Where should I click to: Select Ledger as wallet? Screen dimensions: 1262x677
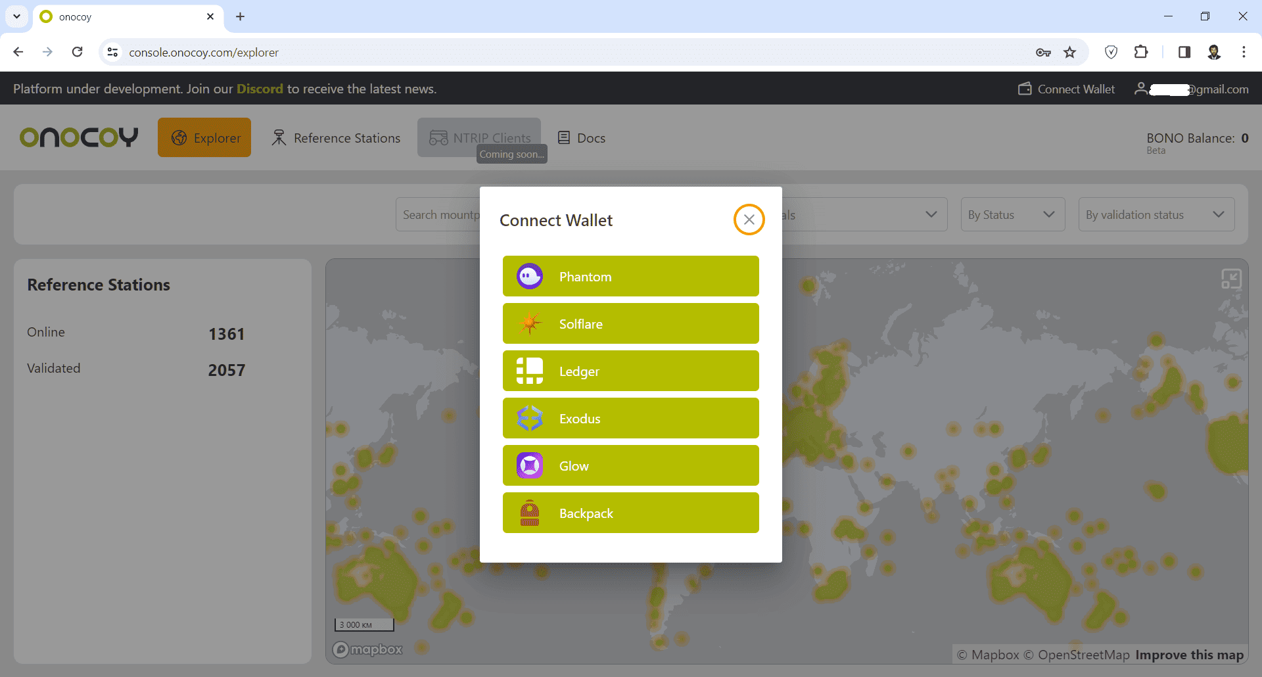630,371
